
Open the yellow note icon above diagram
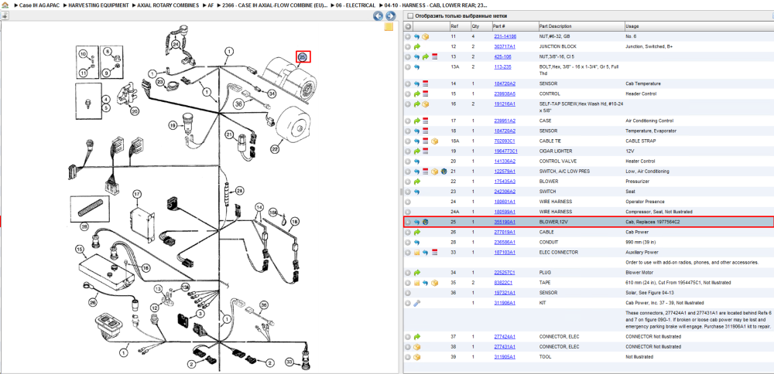click(389, 26)
